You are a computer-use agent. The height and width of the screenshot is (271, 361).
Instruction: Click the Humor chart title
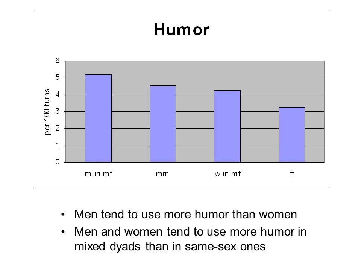[181, 30]
